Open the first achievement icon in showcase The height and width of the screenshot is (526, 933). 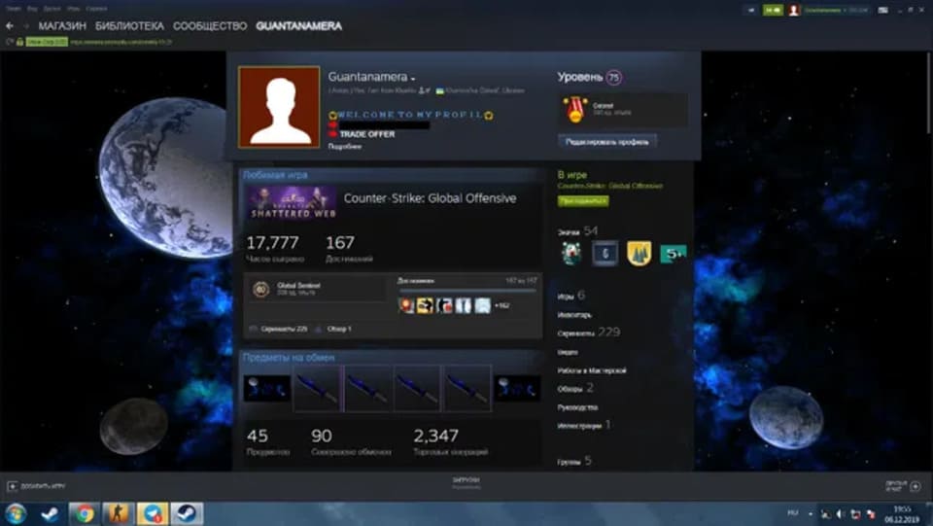tap(407, 305)
